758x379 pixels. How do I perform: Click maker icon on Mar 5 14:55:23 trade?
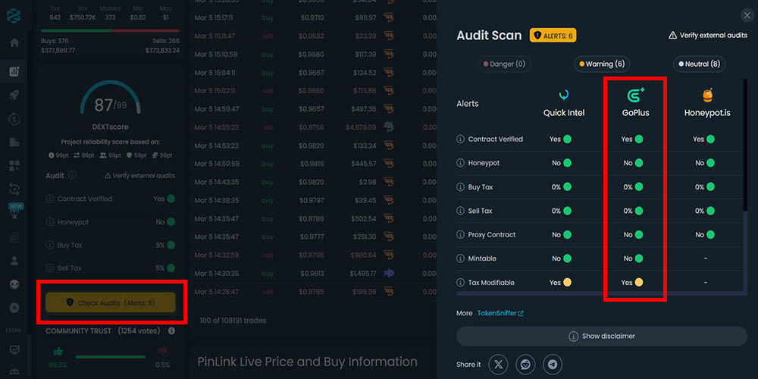point(389,127)
